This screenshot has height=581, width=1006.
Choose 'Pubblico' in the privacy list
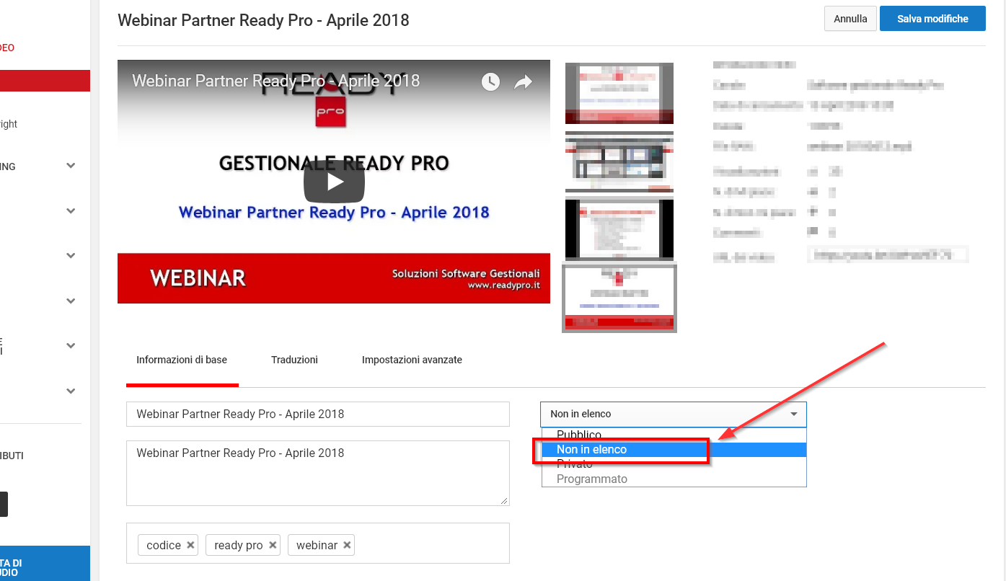click(x=674, y=435)
